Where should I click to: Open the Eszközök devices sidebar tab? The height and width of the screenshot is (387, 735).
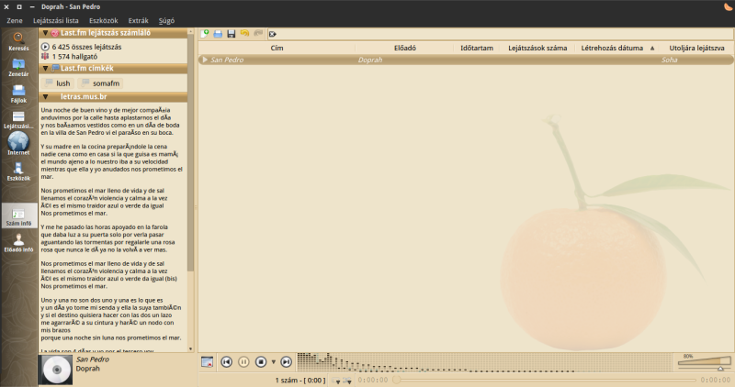18,171
